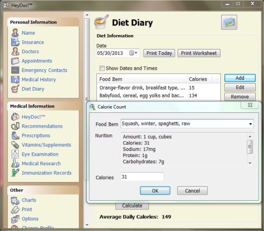Click the Name person icon
The height and width of the screenshot is (231, 264).
coord(15,33)
